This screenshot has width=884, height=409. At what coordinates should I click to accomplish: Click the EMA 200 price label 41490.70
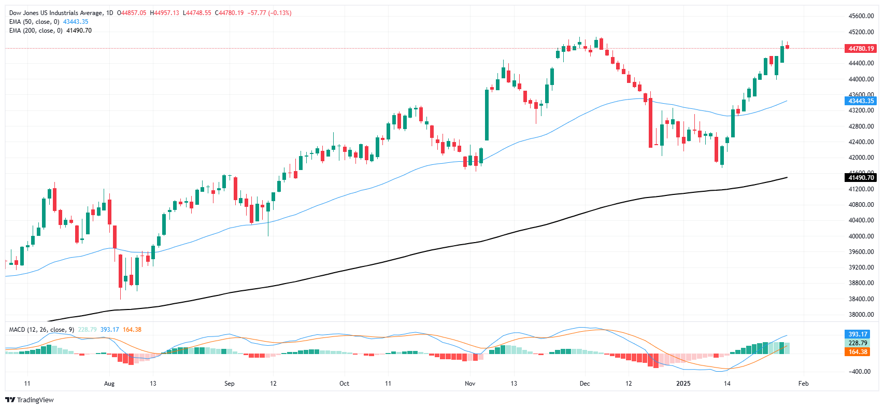(x=861, y=177)
